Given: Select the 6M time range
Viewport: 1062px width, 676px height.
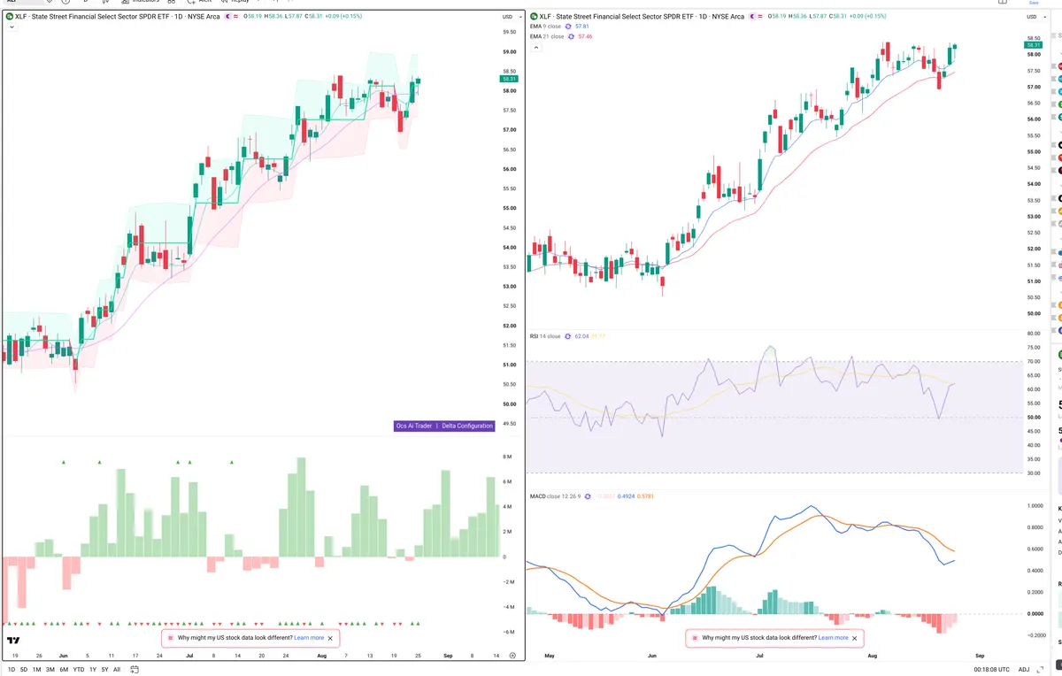Looking at the screenshot, I should (x=64, y=670).
